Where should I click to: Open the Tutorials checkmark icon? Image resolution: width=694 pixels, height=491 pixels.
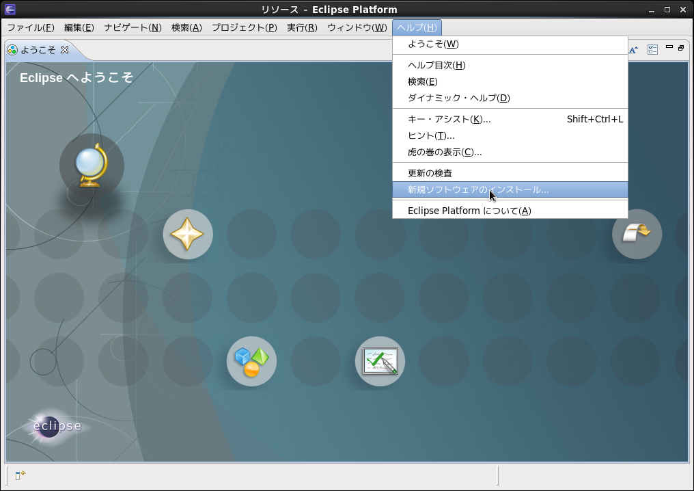380,361
